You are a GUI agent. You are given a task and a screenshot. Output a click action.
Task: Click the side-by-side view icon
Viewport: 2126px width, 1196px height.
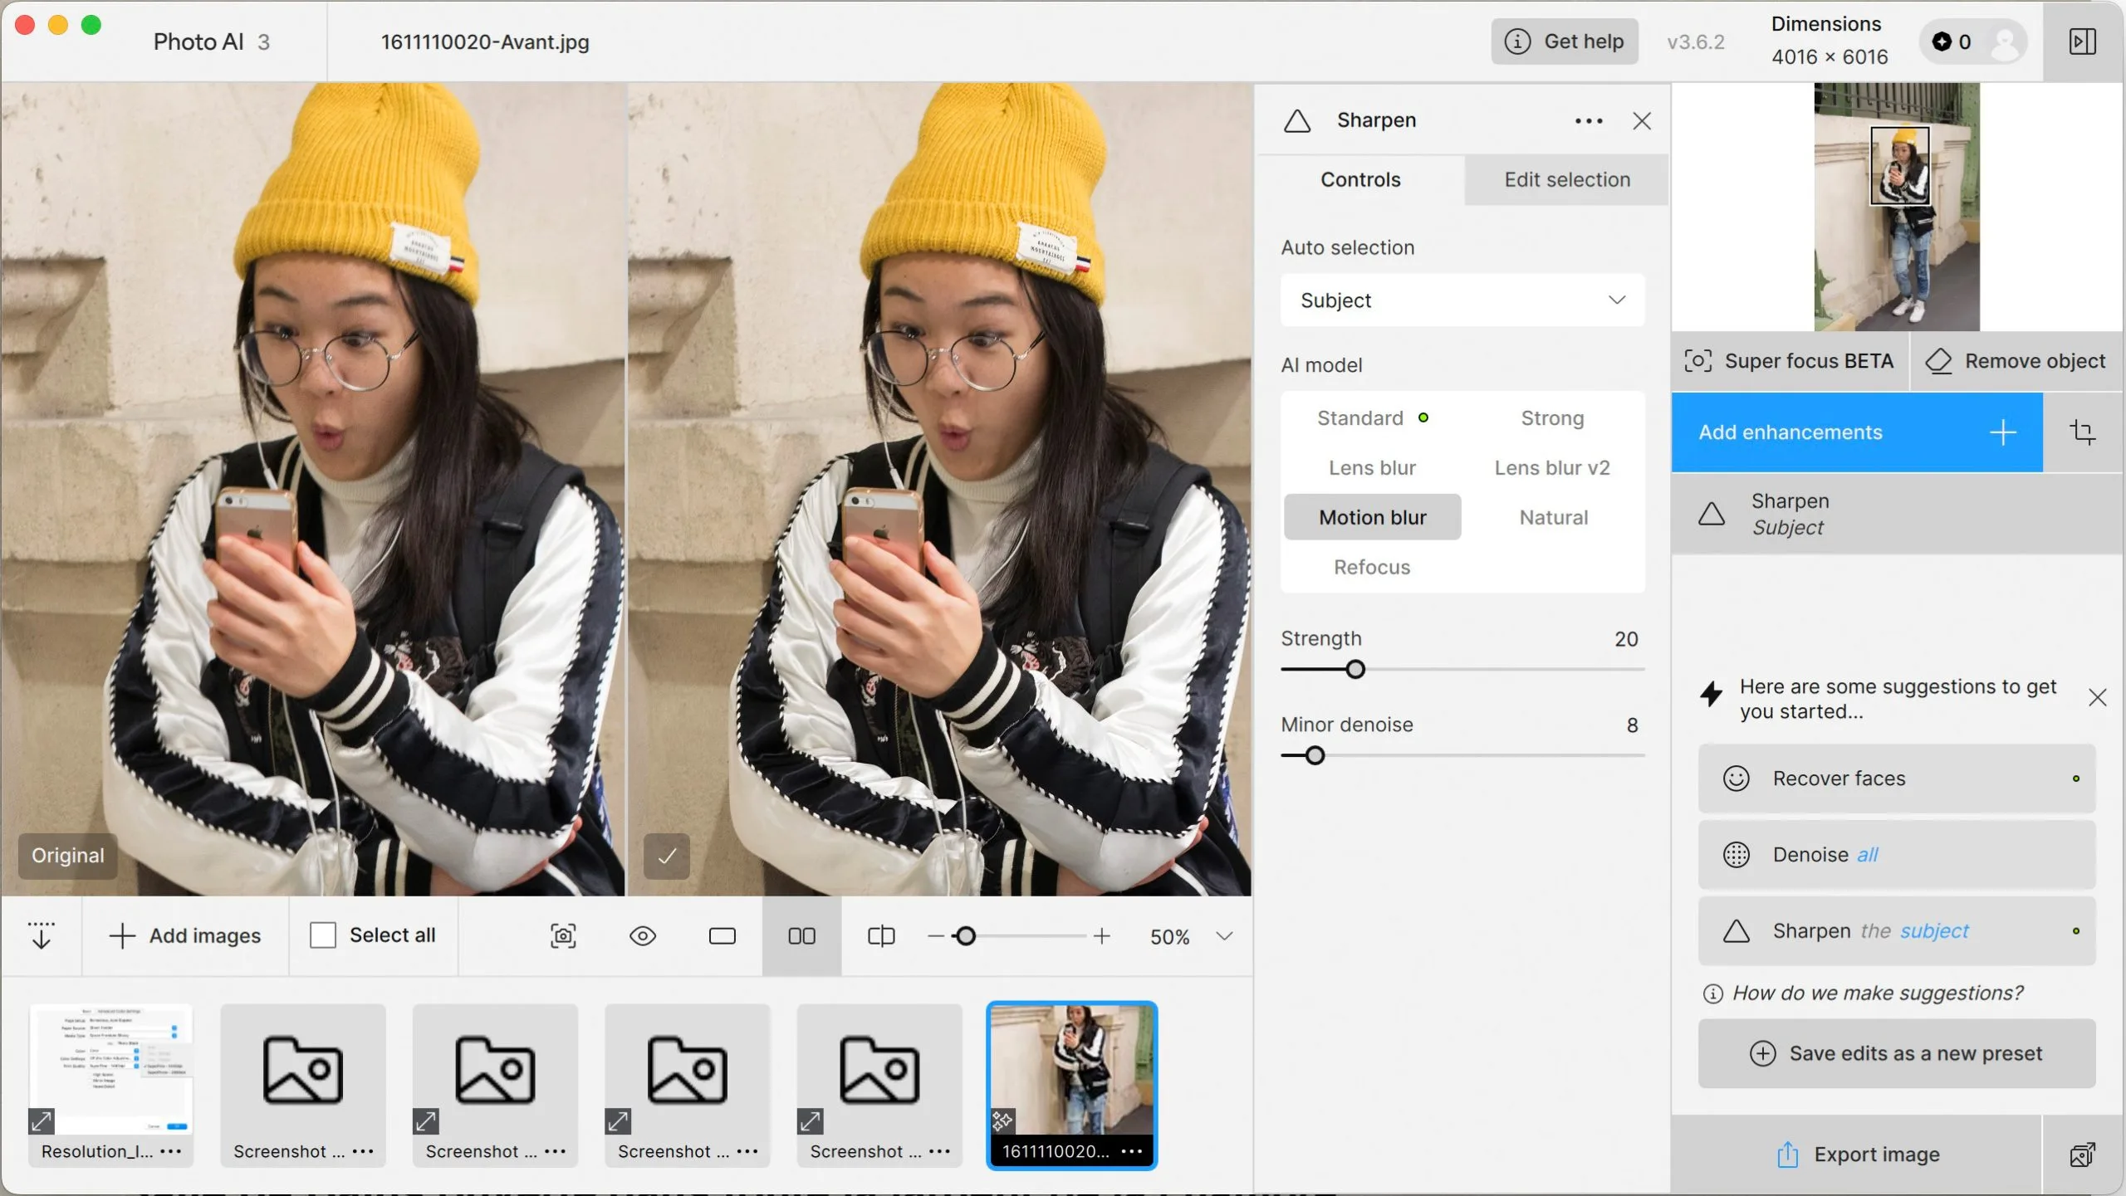[801, 936]
